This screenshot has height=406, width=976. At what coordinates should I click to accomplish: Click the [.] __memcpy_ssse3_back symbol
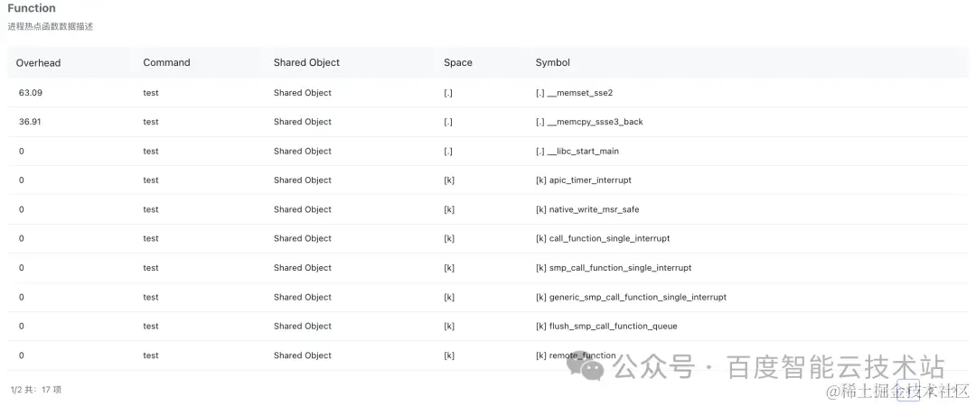point(589,122)
